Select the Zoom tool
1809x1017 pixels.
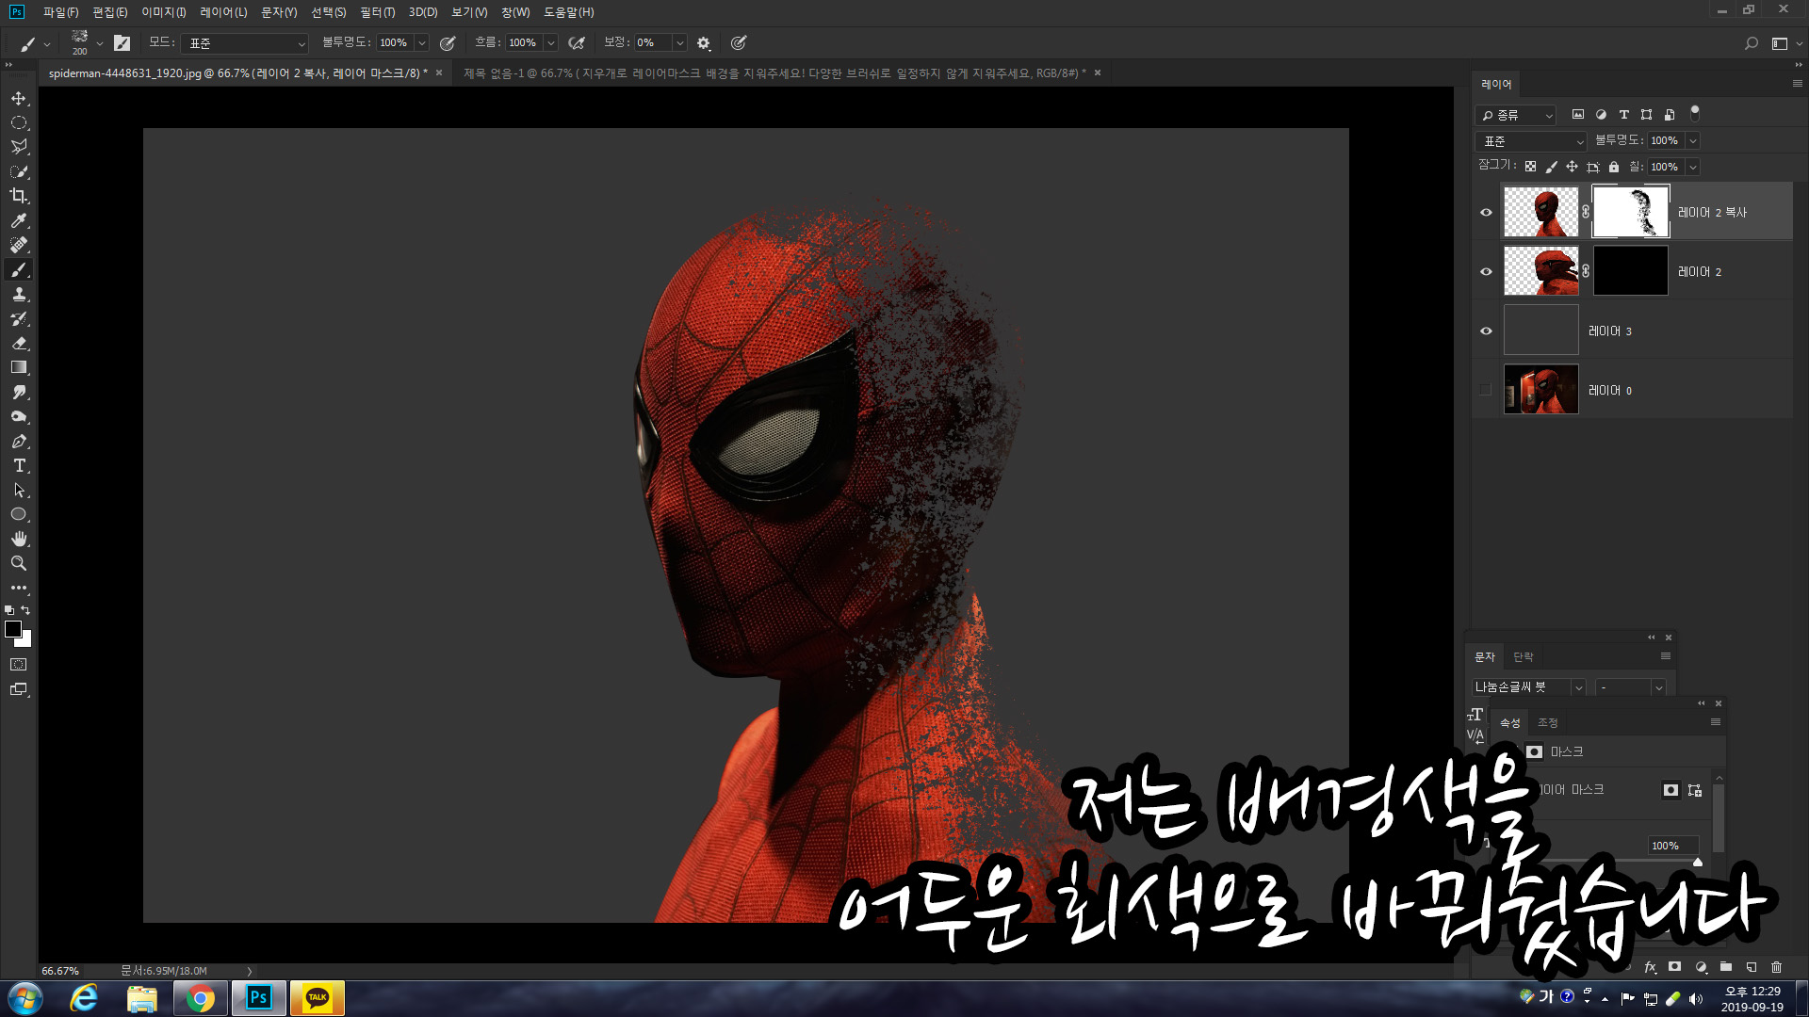point(19,563)
